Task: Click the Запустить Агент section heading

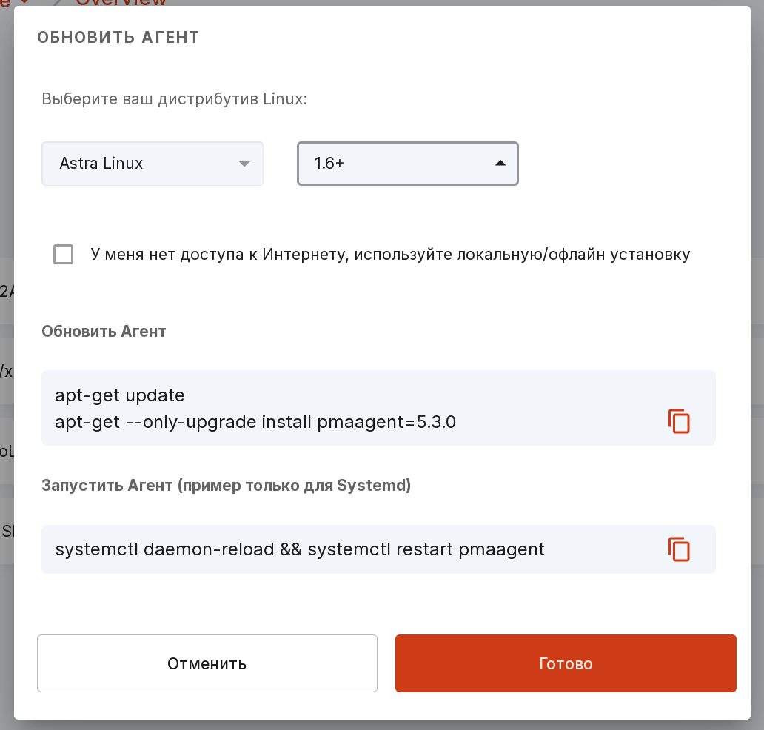Action: tap(226, 486)
